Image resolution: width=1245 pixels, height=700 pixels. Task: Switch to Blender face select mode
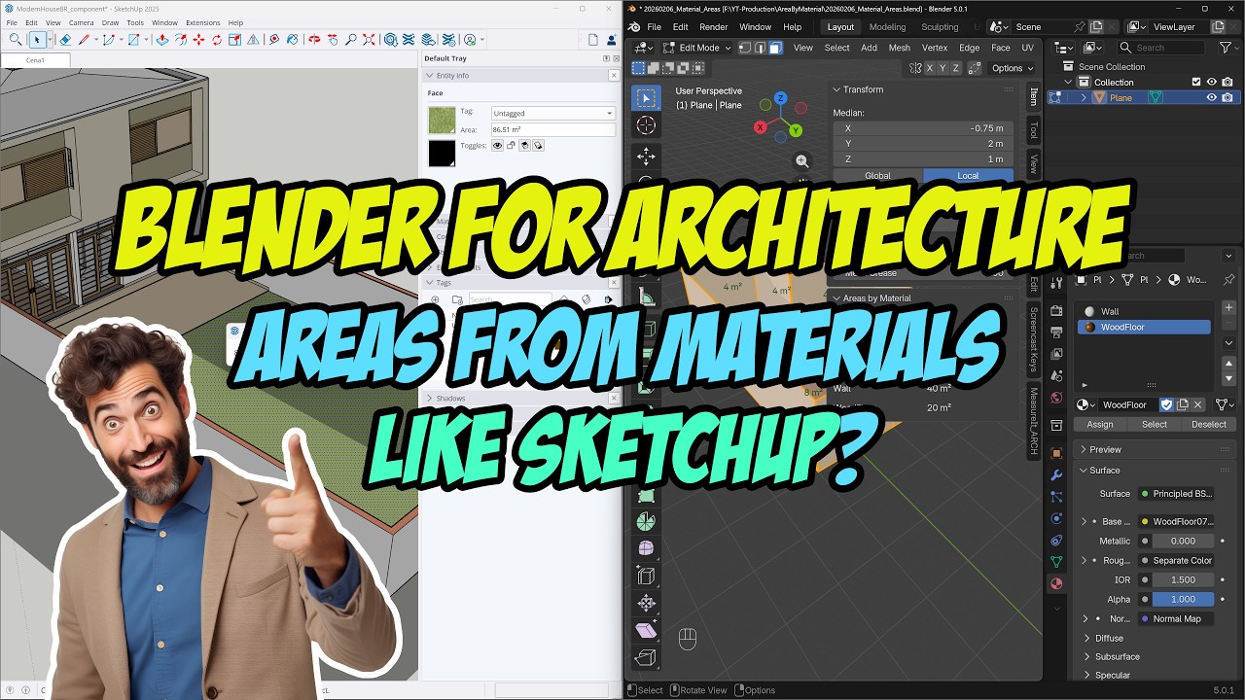[x=775, y=48]
